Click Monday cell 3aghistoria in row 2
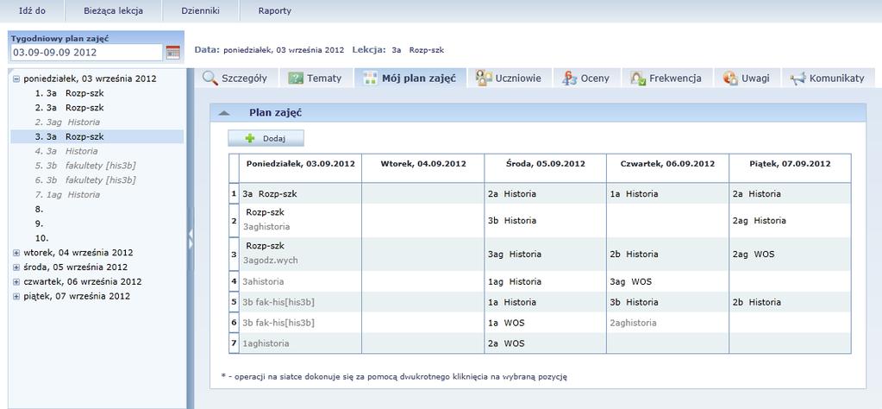Viewport: 882px width, 409px height. (266, 227)
